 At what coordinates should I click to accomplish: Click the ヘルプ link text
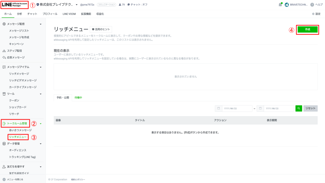pos(319,4)
